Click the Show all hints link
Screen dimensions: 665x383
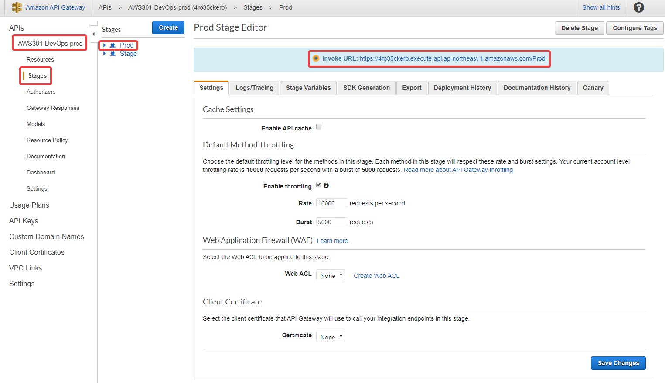pyautogui.click(x=601, y=7)
